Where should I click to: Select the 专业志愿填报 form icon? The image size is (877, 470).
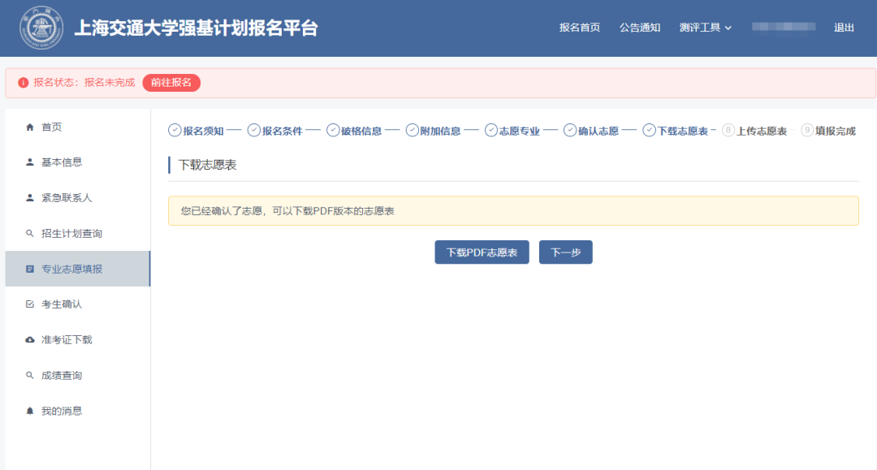pos(30,269)
